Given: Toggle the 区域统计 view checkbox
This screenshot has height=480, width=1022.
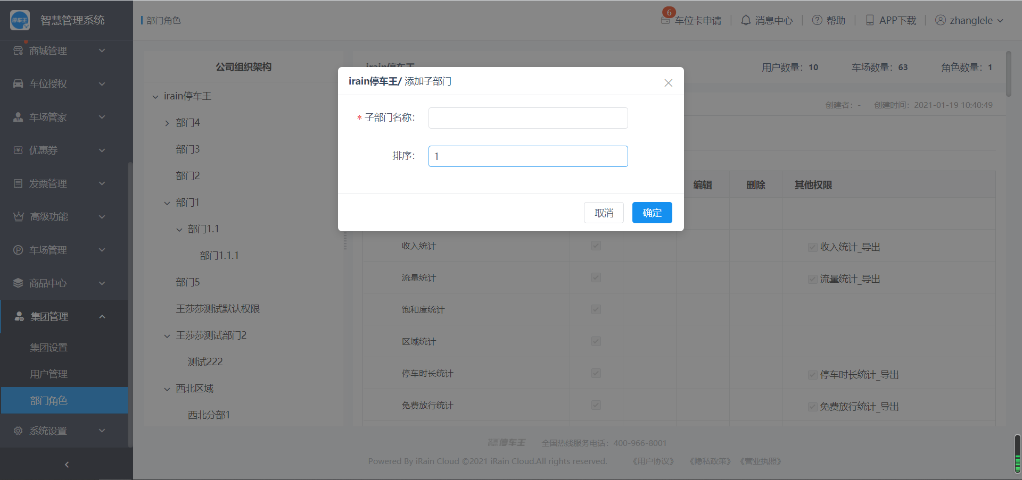Looking at the screenshot, I should 596,341.
